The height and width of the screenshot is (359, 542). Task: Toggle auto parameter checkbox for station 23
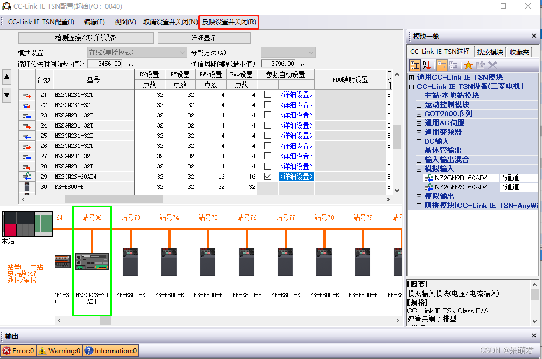(x=268, y=115)
